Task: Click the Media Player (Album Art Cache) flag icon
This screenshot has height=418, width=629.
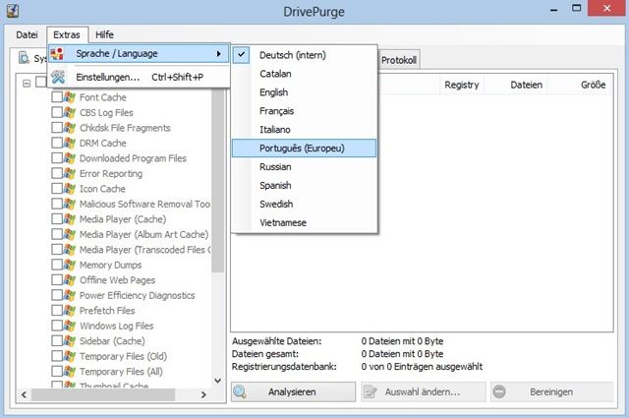Action: [x=70, y=234]
